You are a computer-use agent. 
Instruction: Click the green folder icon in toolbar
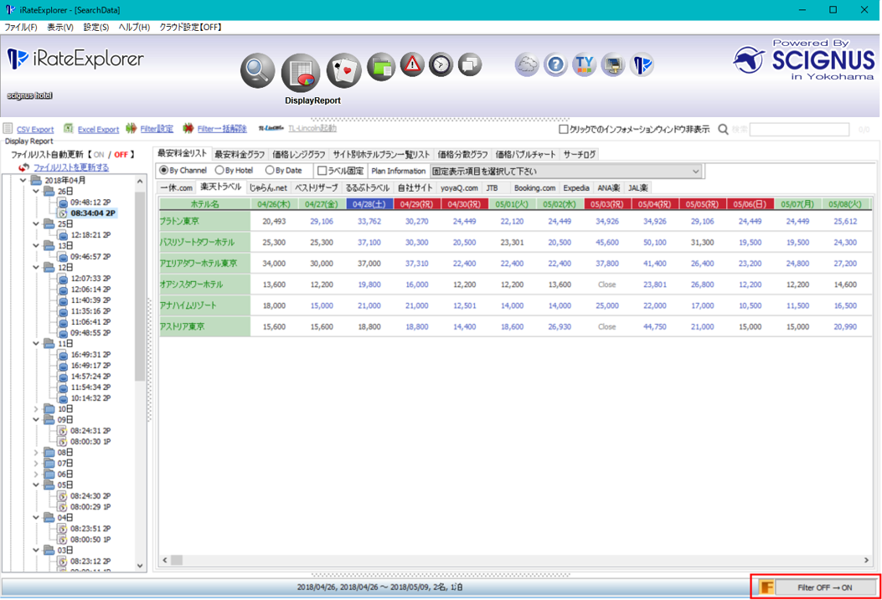click(381, 67)
